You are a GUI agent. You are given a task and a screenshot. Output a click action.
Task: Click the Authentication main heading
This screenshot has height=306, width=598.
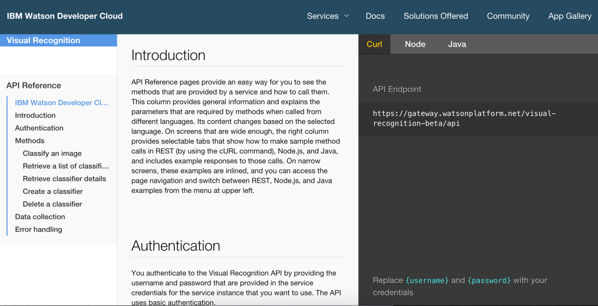click(x=176, y=246)
